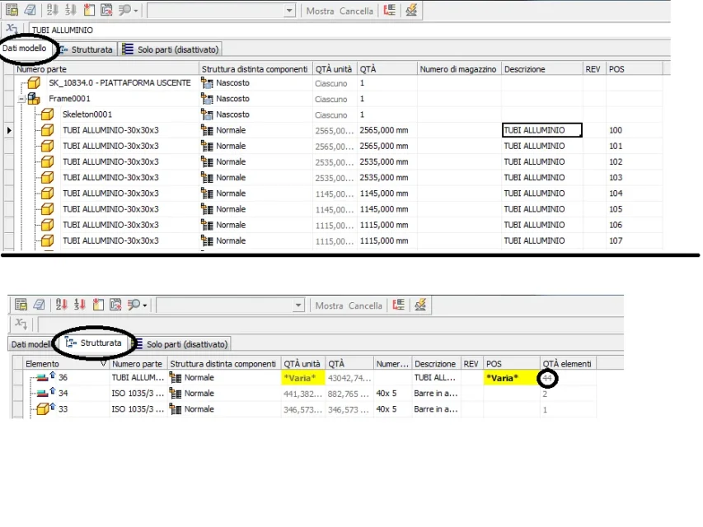Click the red A-Z sort icon
The height and width of the screenshot is (527, 703).
tap(62, 305)
